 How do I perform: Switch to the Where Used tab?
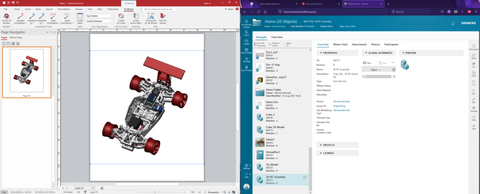340,44
